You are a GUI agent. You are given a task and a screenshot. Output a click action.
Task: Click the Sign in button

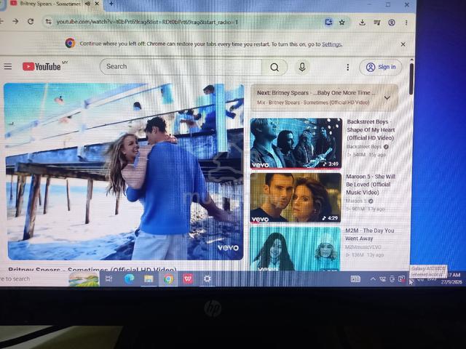381,67
